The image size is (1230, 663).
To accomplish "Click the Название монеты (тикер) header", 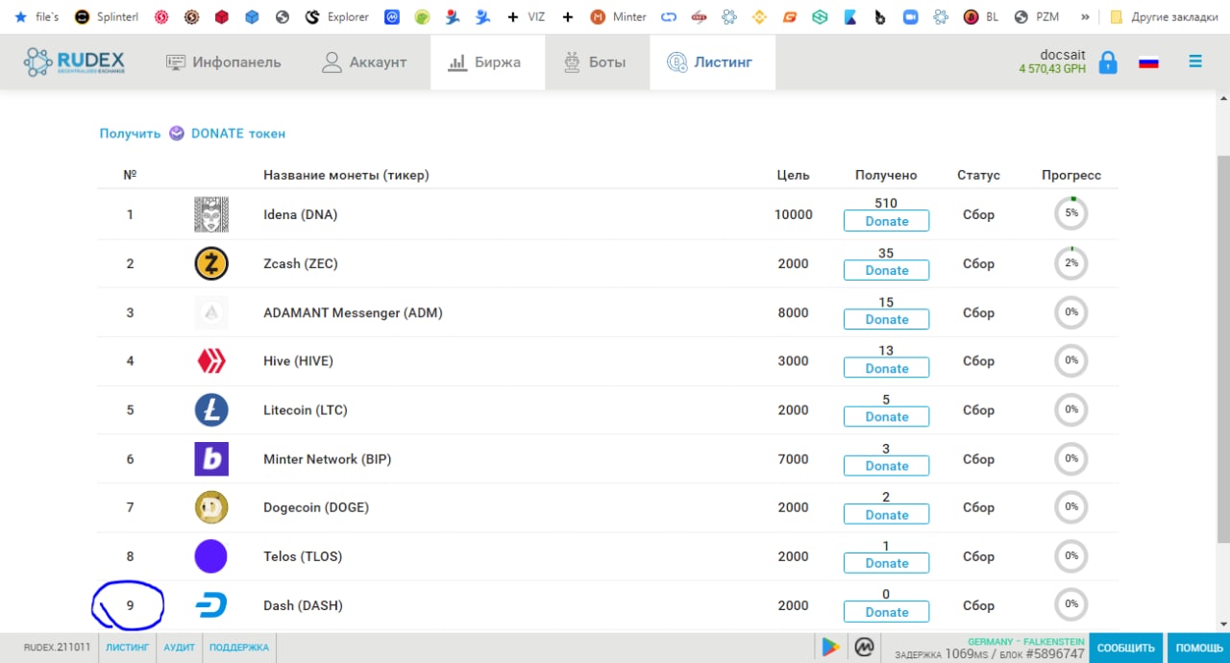I will (346, 175).
